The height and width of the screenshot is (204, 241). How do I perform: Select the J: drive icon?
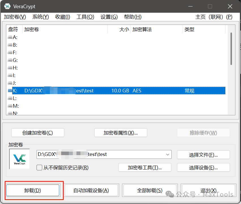coord(10,83)
